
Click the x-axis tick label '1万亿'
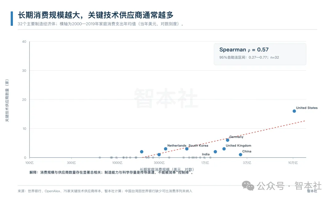pos(205,163)
